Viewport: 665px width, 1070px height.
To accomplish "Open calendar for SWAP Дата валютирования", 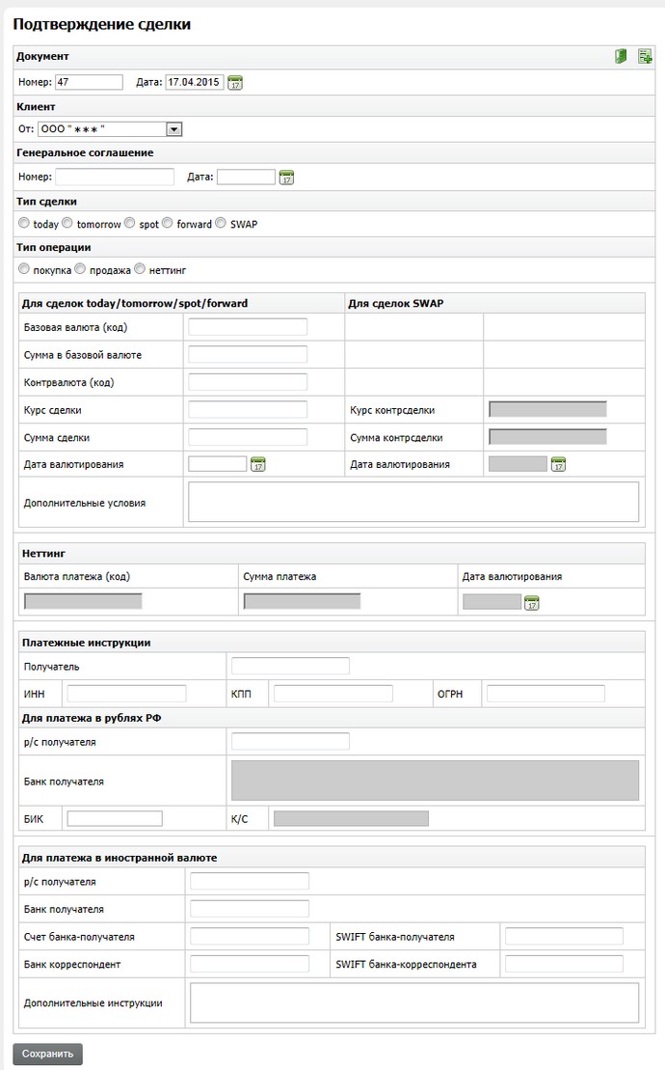I will click(x=558, y=464).
